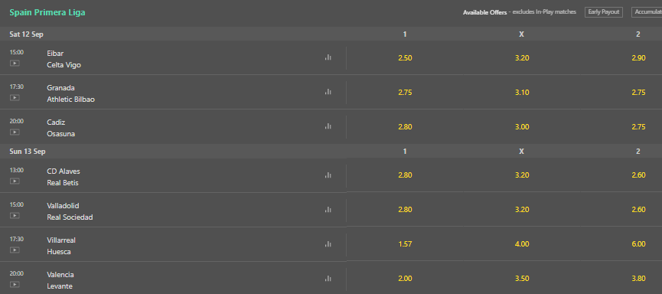Open Spain Primera Liga heading
The width and height of the screenshot is (662, 294).
47,13
